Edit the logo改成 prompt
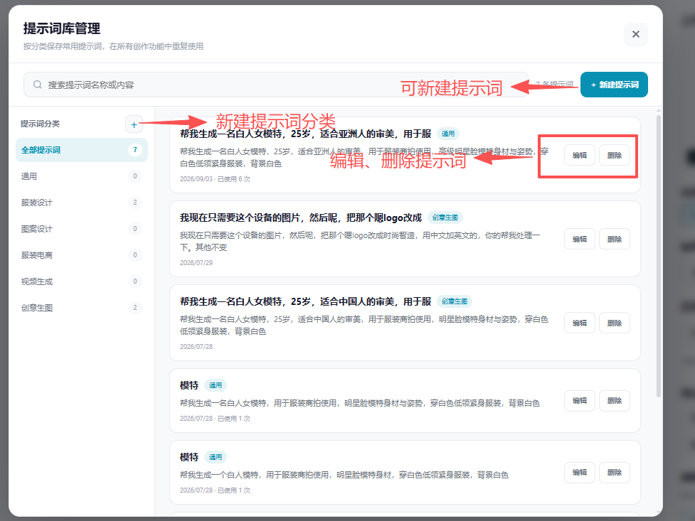The width and height of the screenshot is (695, 521). pos(579,239)
